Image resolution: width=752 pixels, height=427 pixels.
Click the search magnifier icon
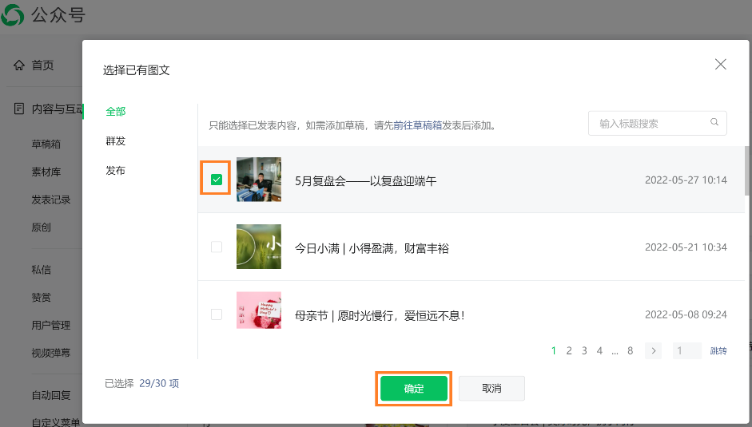[x=714, y=123]
